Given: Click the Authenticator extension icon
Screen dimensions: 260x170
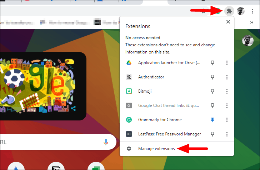Looking at the screenshot, I should click(x=129, y=77).
